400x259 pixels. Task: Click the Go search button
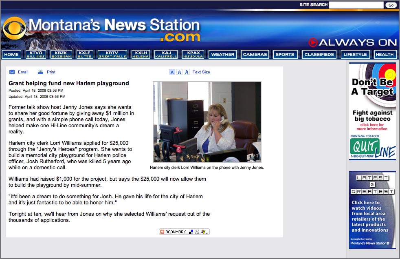point(391,5)
